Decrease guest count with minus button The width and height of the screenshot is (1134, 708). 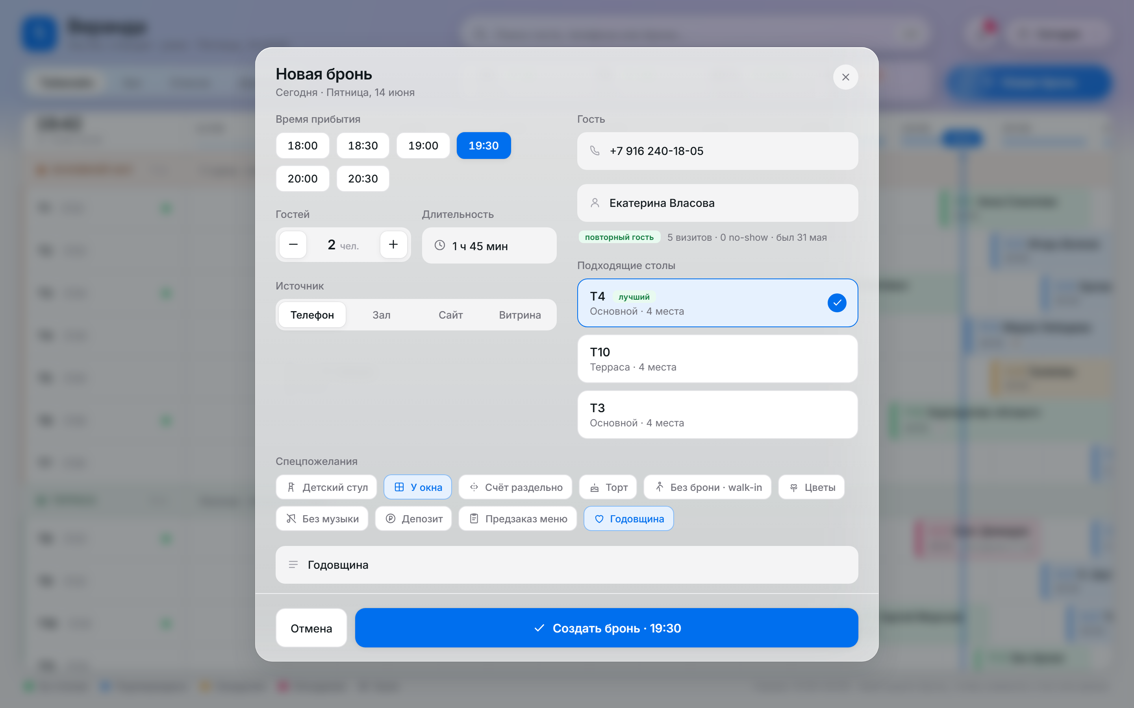[x=293, y=244]
